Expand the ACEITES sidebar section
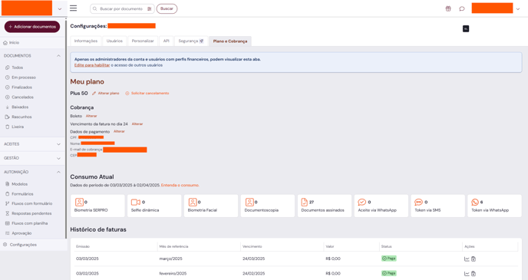This screenshot has height=280, width=528. click(x=58, y=144)
